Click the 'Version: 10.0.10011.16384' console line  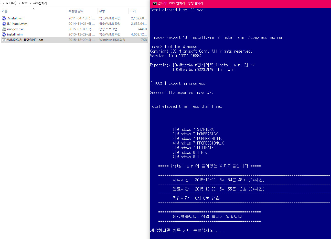click(176, 56)
